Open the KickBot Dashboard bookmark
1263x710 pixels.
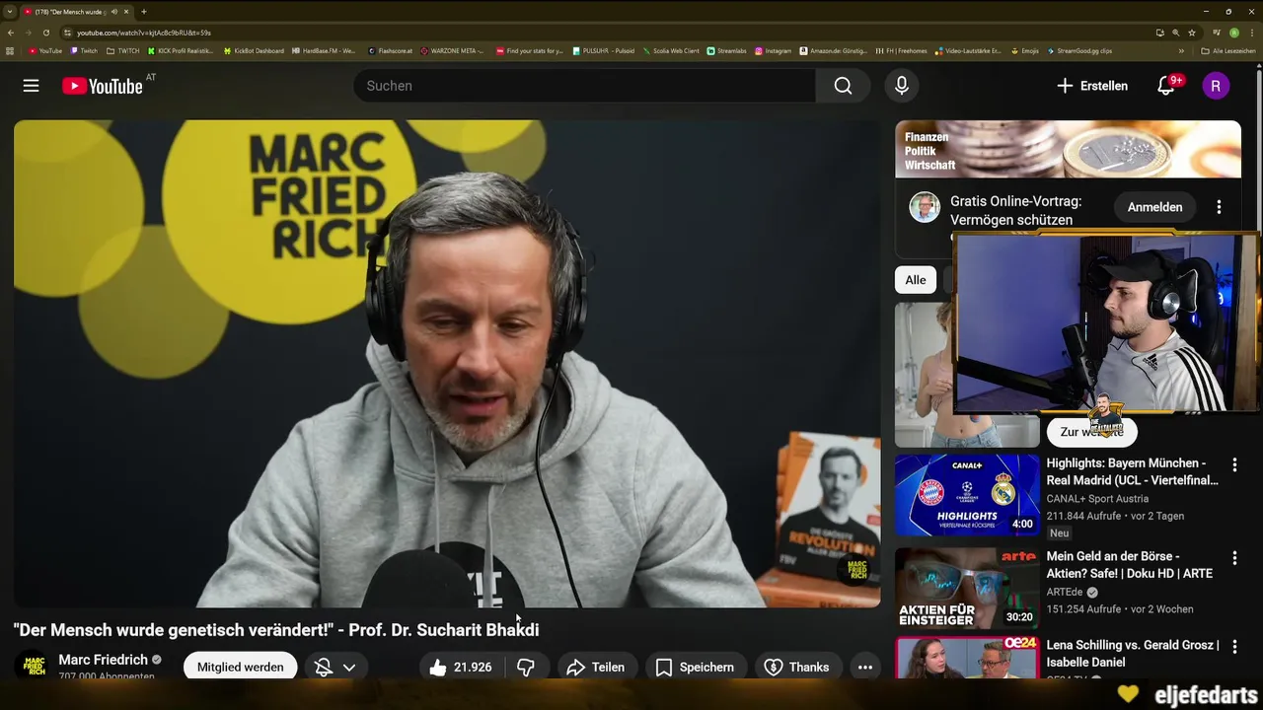(254, 50)
